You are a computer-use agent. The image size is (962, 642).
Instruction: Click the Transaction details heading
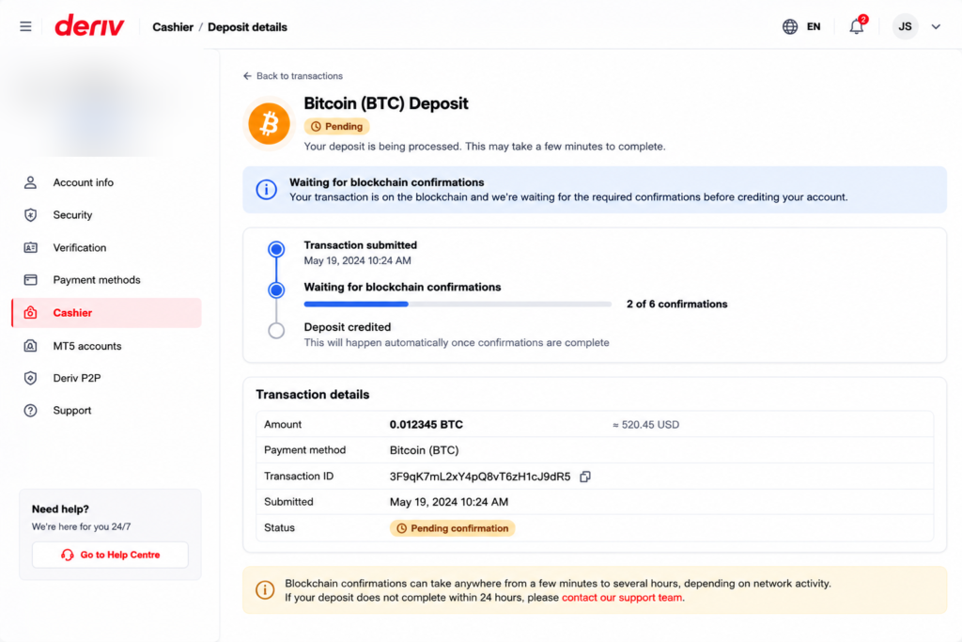[x=313, y=395]
